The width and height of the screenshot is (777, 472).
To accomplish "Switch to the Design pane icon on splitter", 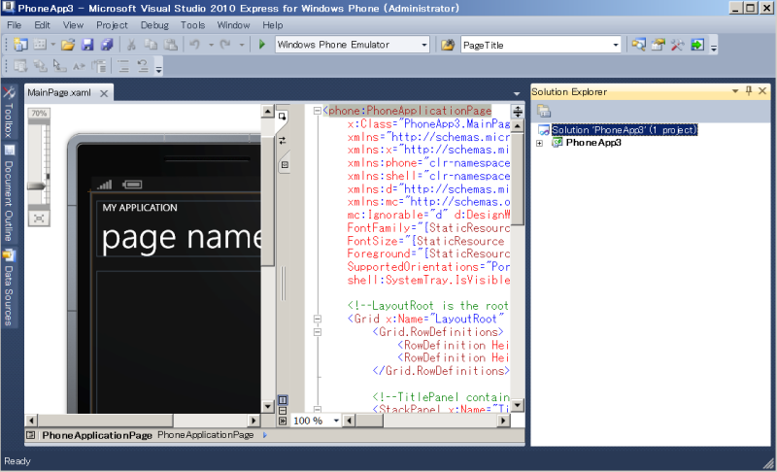I will [x=282, y=117].
